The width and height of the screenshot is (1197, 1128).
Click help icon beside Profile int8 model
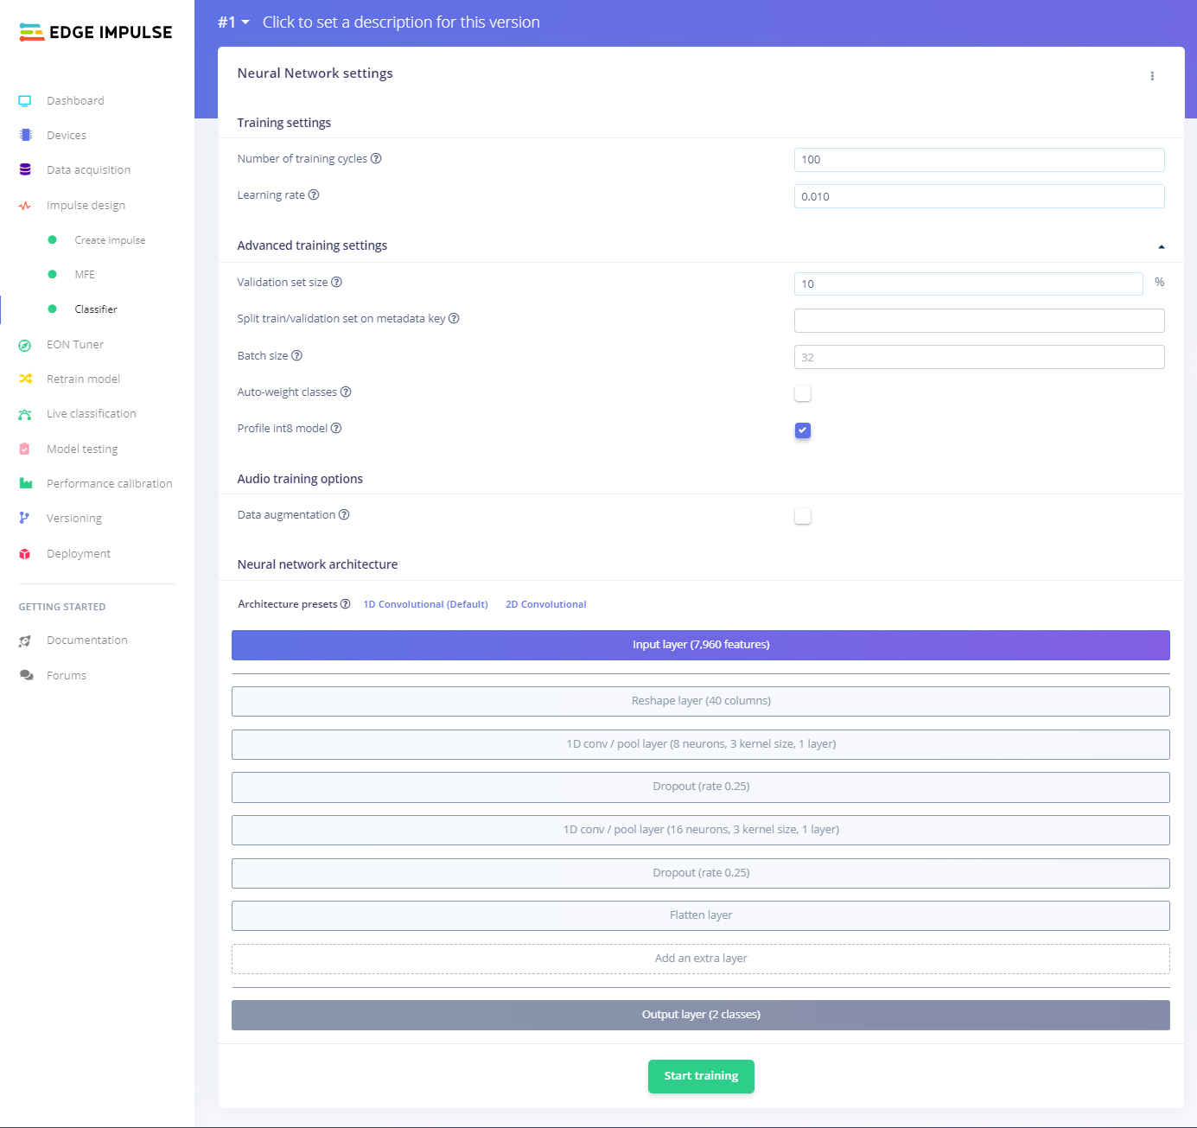tap(336, 429)
